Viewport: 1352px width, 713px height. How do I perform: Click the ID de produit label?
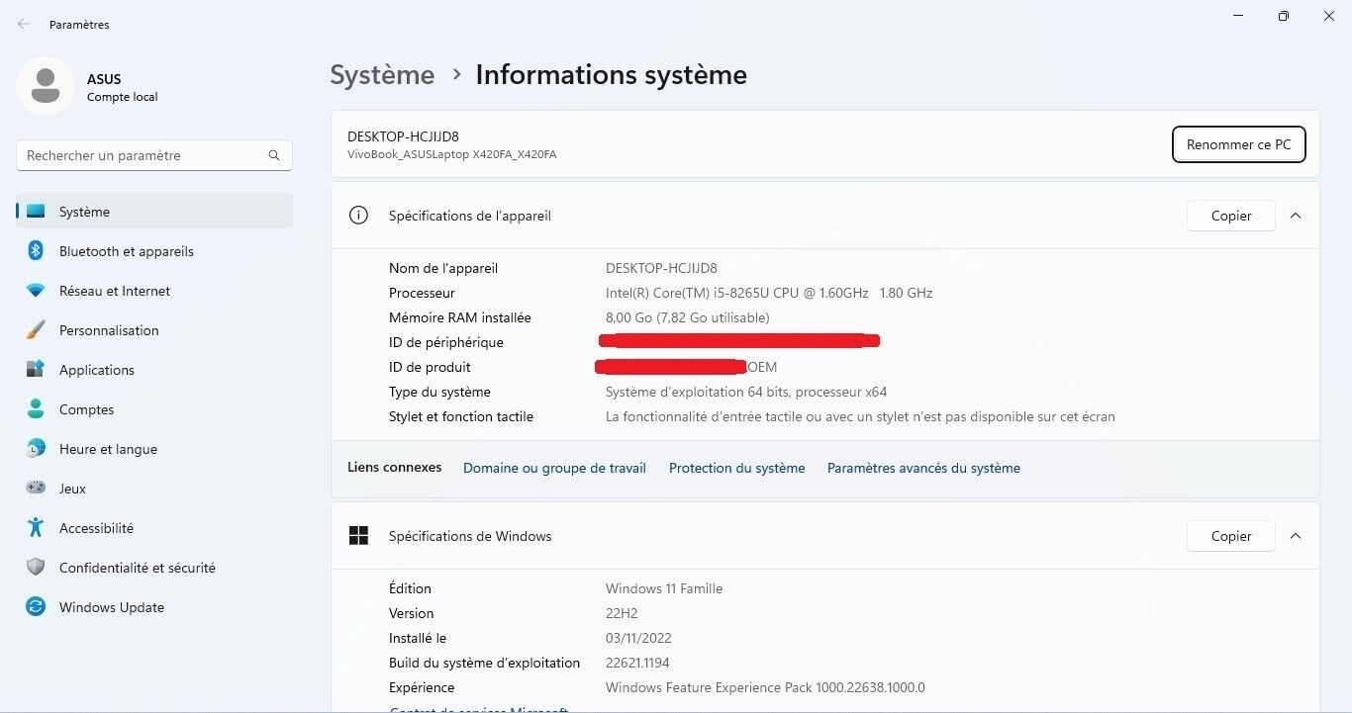pos(430,367)
